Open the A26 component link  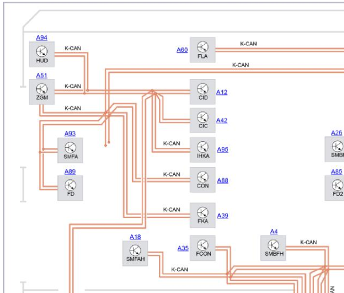coord(337,133)
